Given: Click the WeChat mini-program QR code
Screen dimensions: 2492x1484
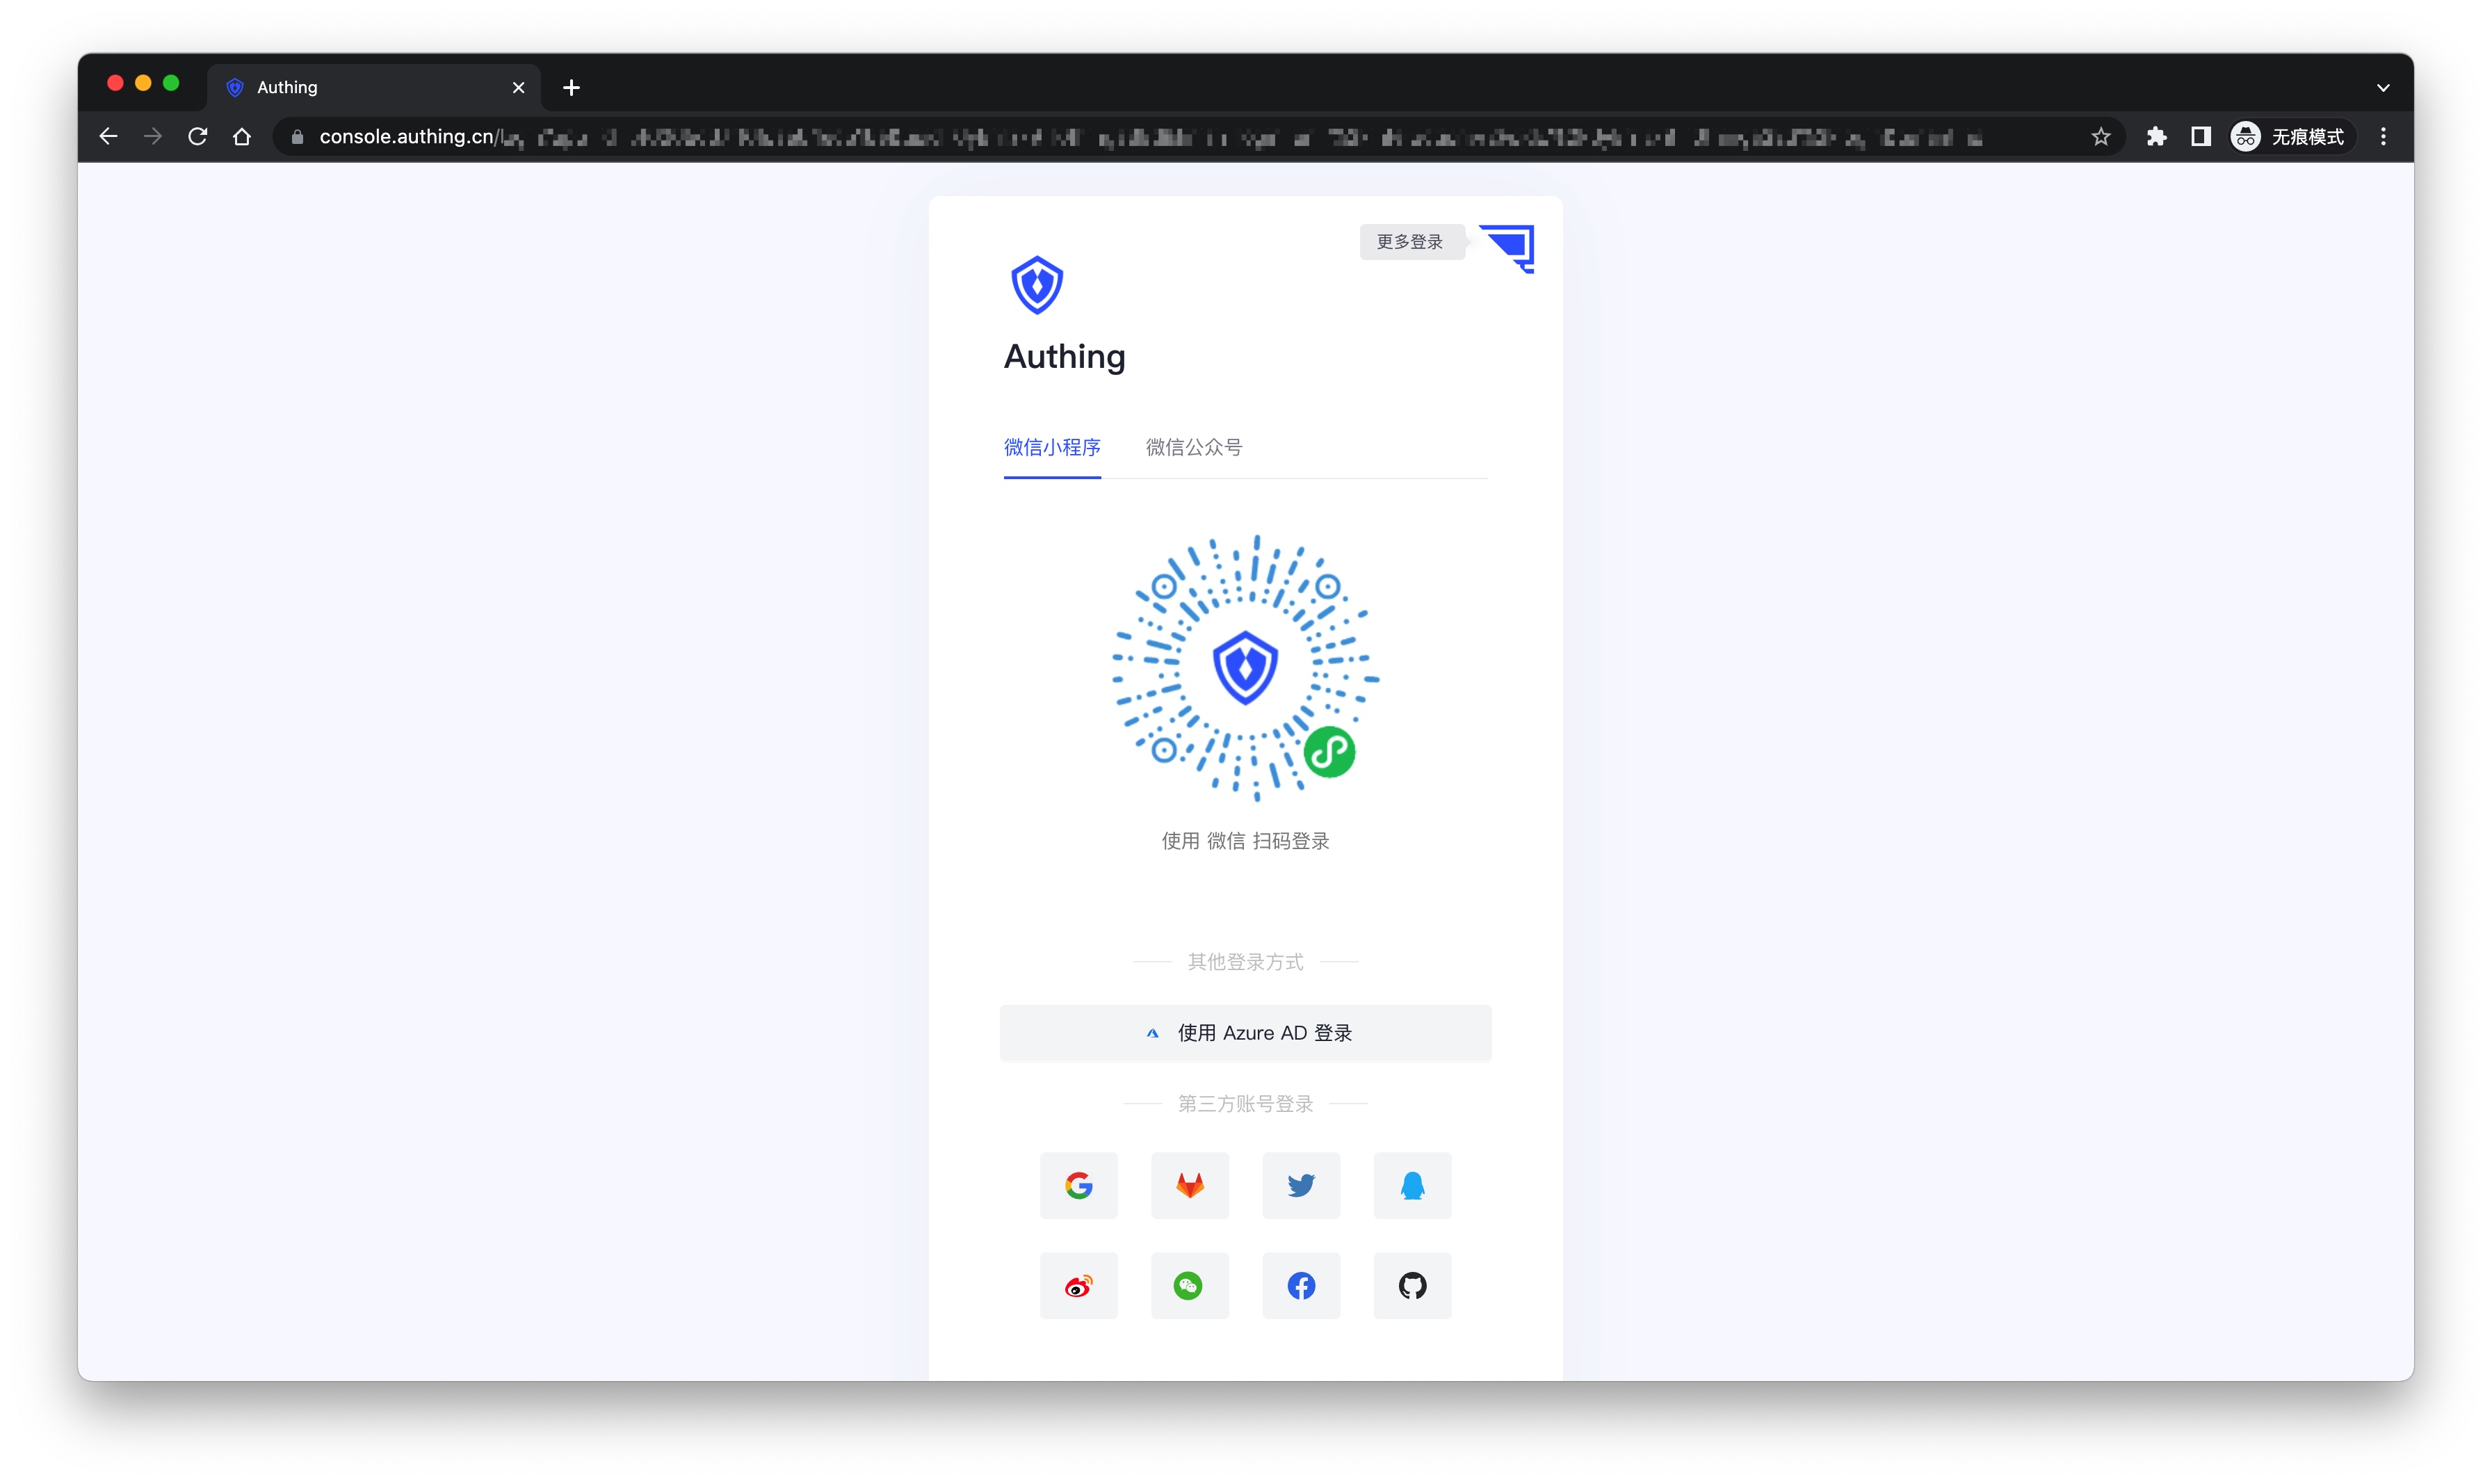Looking at the screenshot, I should pyautogui.click(x=1245, y=668).
